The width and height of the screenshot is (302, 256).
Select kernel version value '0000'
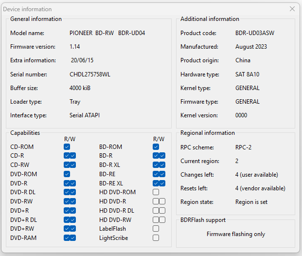click(x=241, y=115)
